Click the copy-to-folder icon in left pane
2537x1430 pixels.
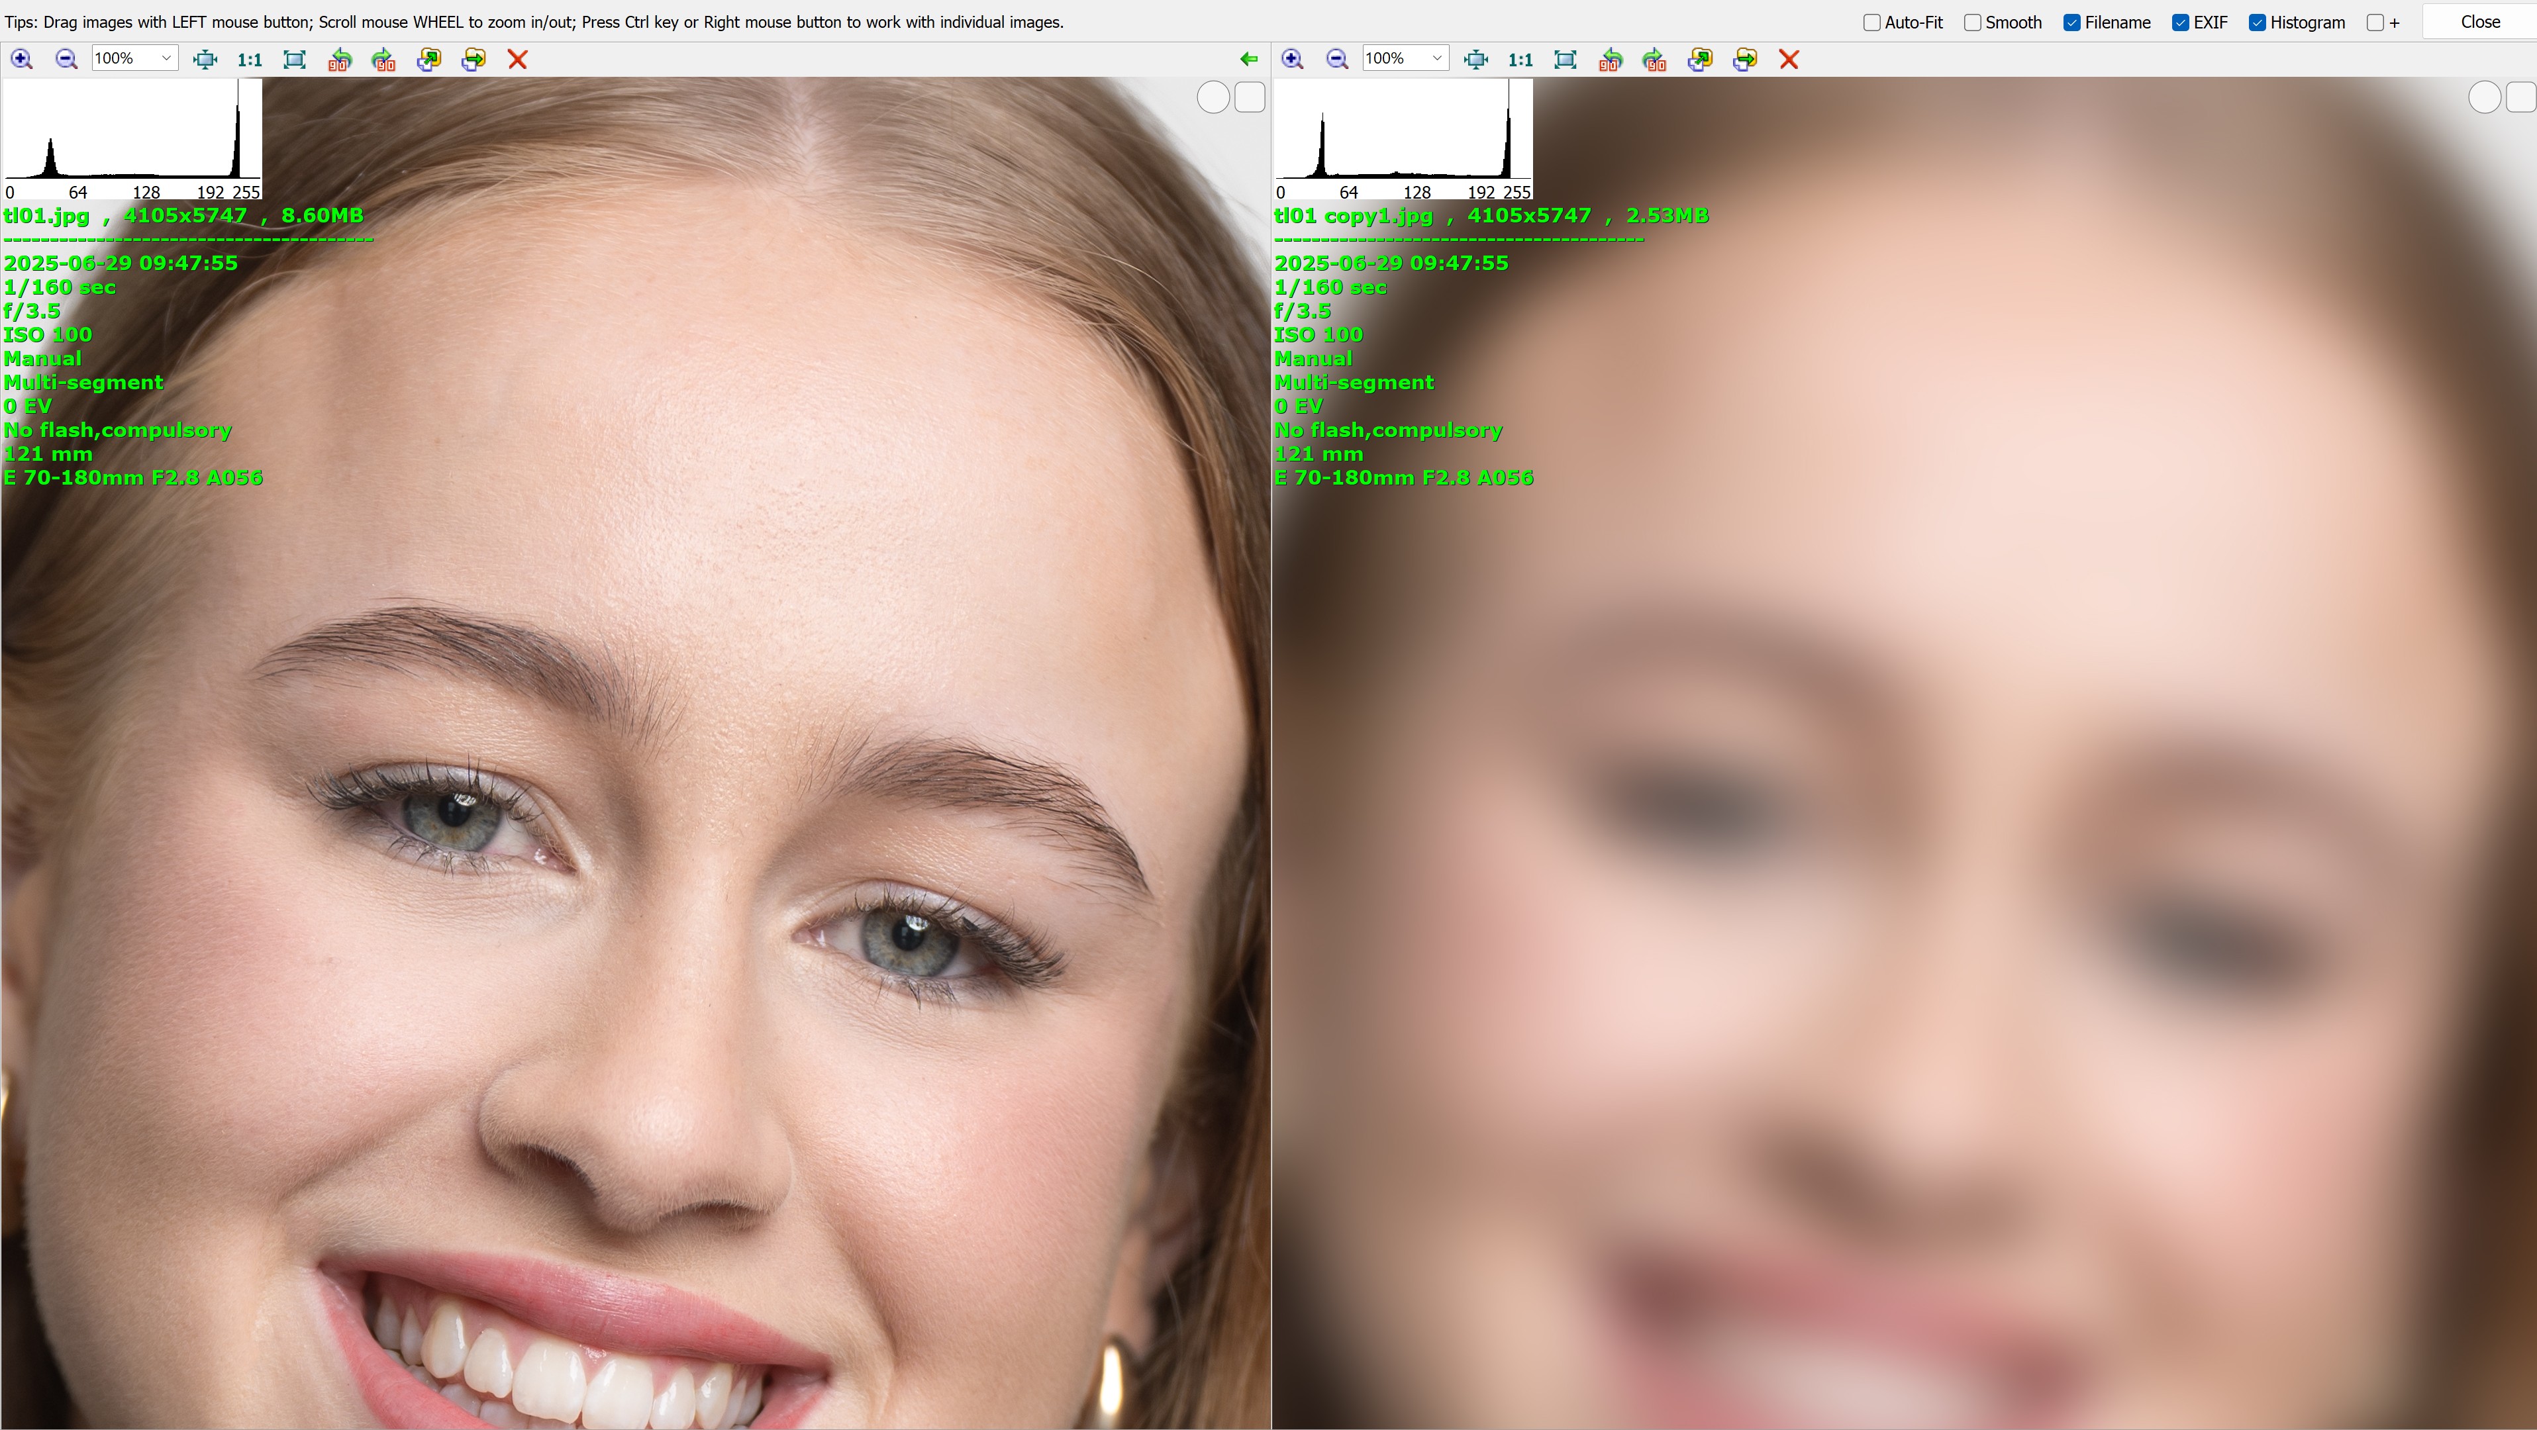tap(428, 59)
